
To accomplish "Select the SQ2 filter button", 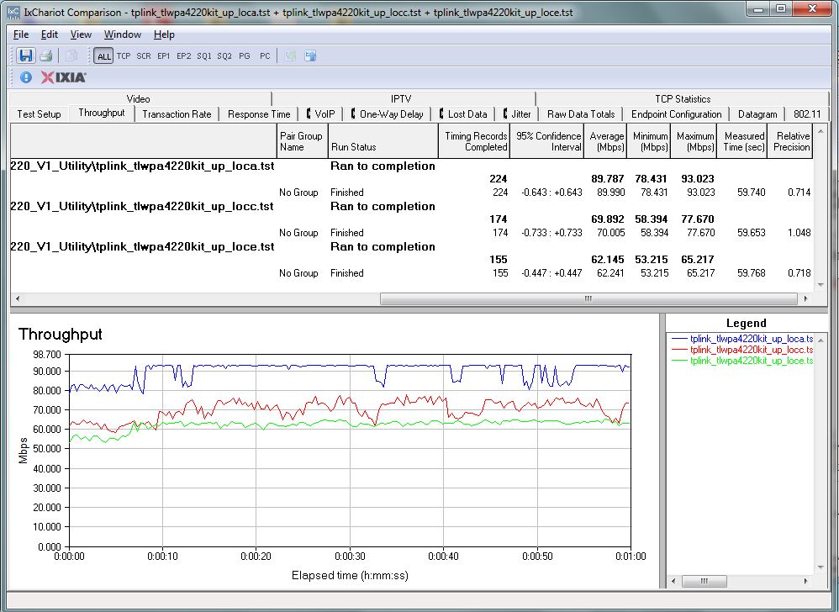I will click(x=224, y=55).
